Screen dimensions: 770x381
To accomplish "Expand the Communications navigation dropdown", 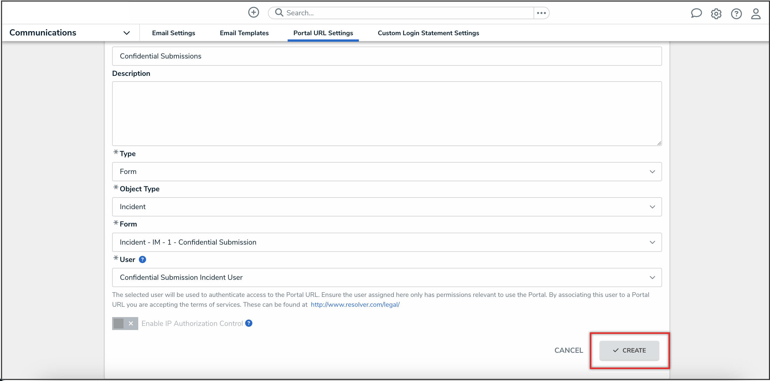I will point(126,33).
